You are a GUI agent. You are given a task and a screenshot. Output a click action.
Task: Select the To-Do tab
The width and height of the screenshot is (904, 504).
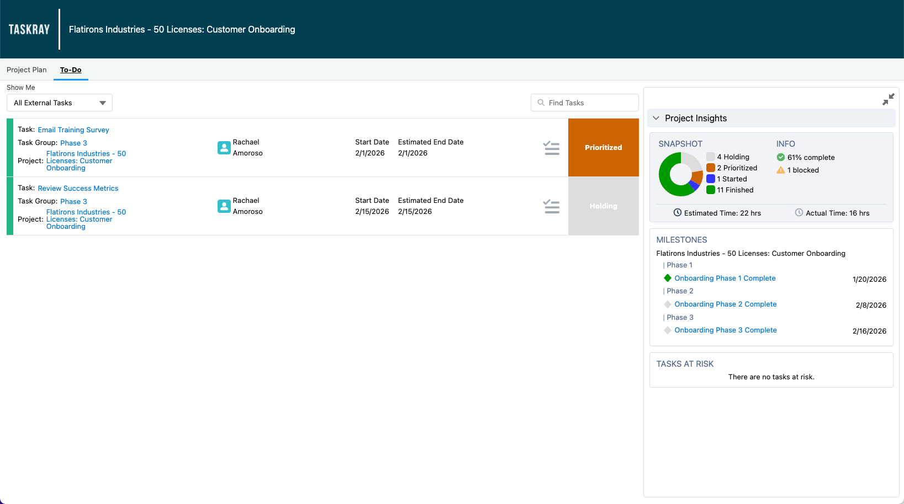[71, 70]
